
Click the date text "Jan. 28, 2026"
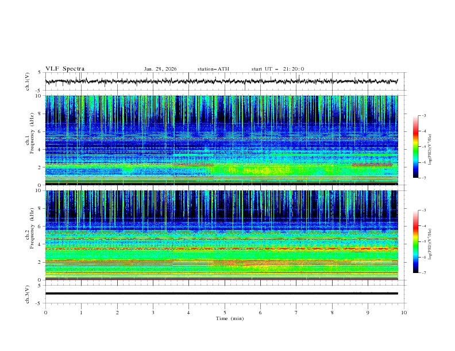click(x=160, y=69)
